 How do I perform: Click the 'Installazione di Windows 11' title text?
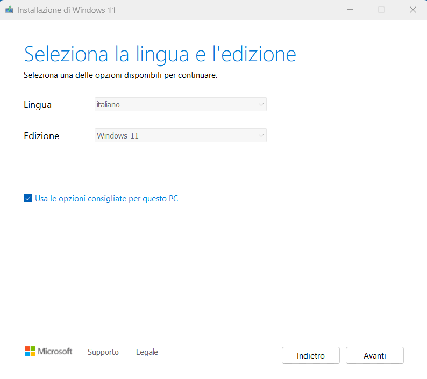[x=67, y=10]
